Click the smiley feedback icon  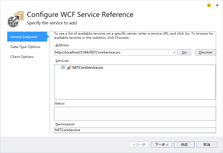(209, 5)
